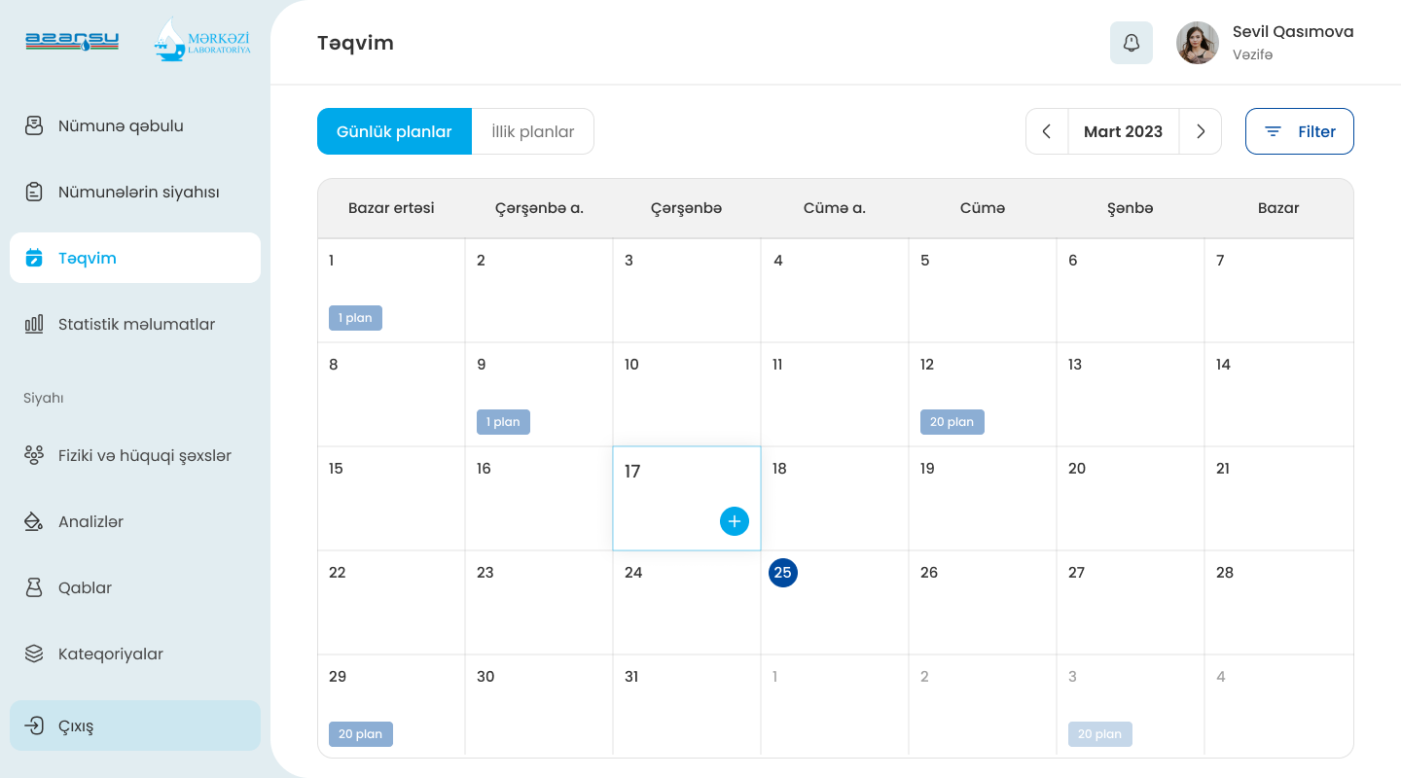Image resolution: width=1401 pixels, height=778 pixels.
Task: Click Sevil Qasımova's profile avatar
Action: [1198, 43]
